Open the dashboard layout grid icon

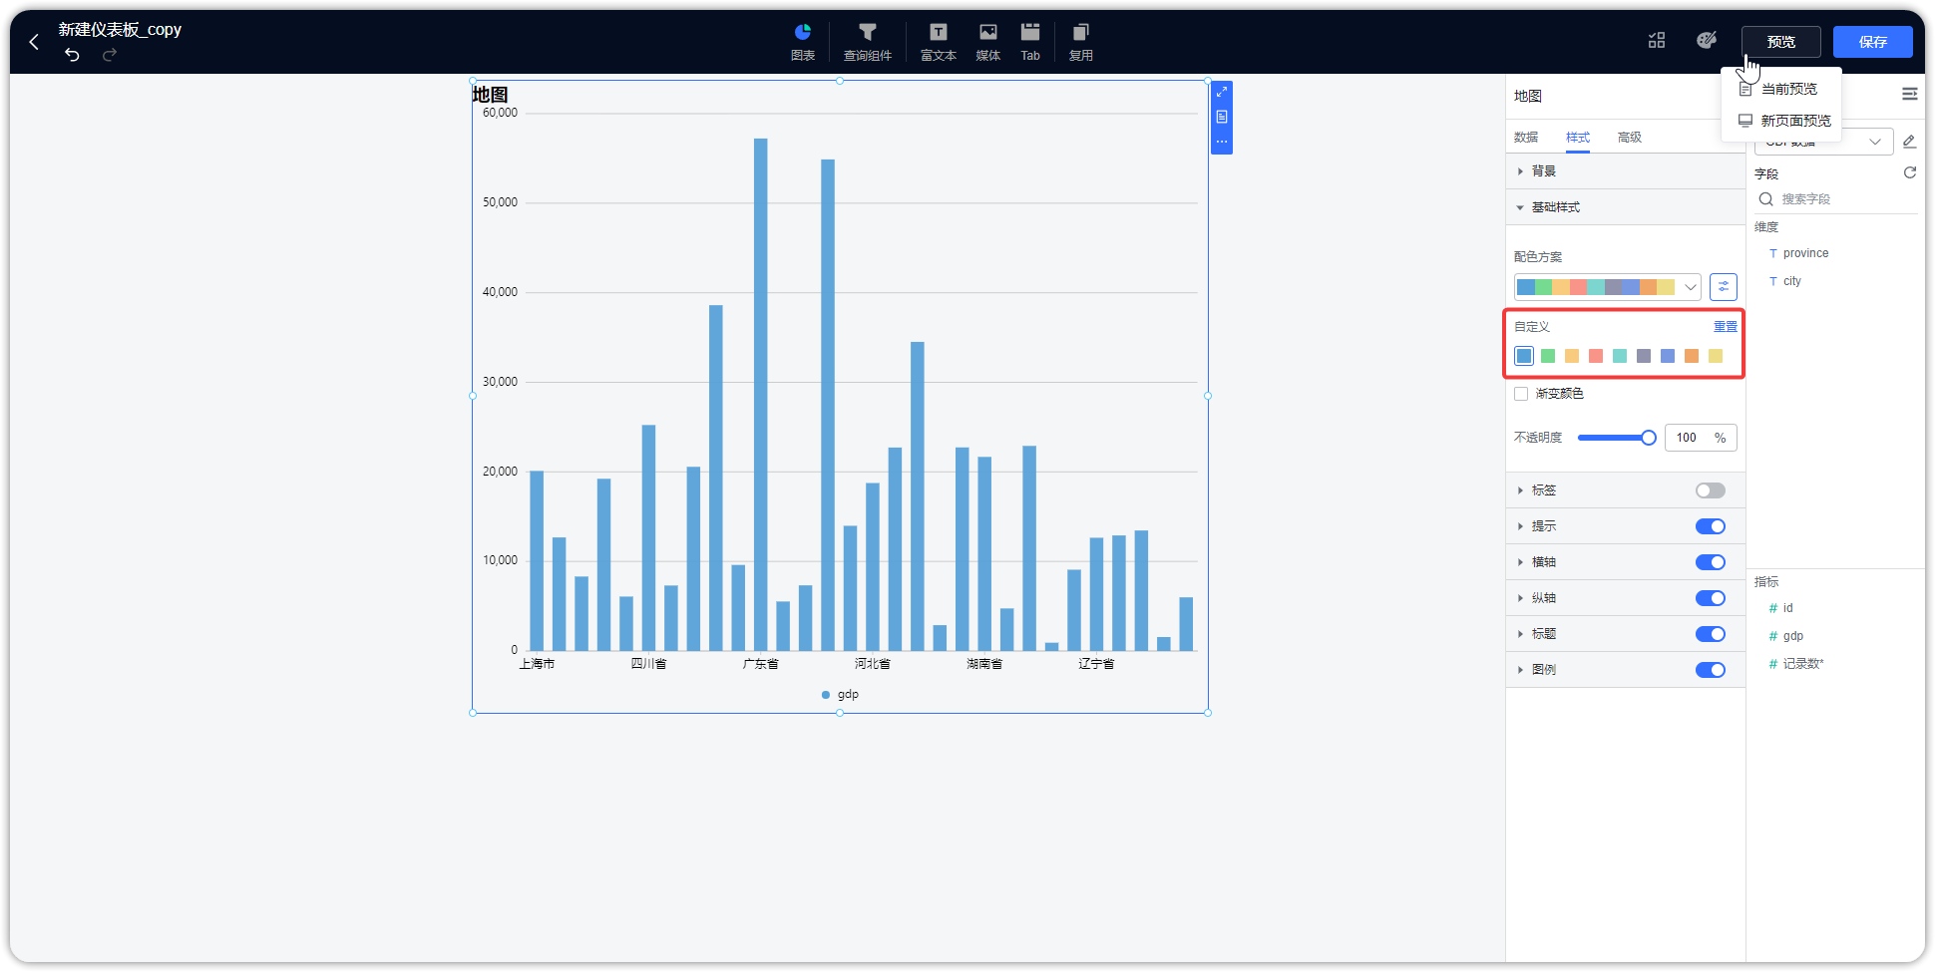pos(1657,40)
